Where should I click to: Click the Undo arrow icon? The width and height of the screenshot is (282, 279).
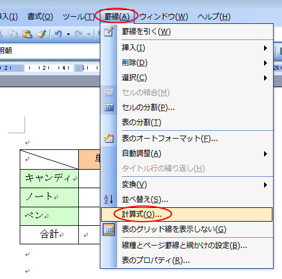click(59, 34)
